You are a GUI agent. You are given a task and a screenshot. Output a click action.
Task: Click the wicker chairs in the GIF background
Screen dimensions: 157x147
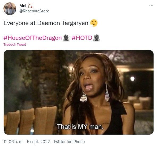31,120
